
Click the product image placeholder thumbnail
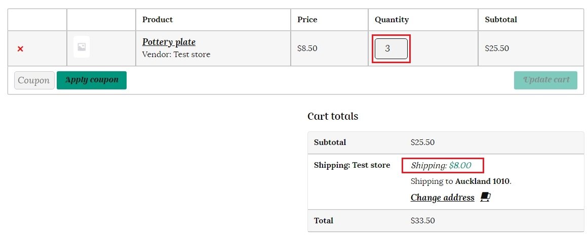pos(82,47)
